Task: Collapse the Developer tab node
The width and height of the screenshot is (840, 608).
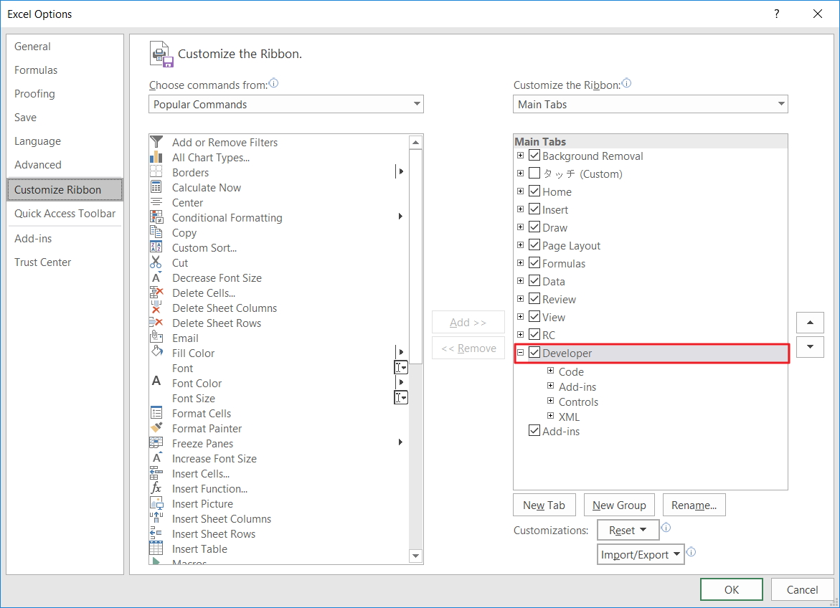Action: click(x=520, y=353)
